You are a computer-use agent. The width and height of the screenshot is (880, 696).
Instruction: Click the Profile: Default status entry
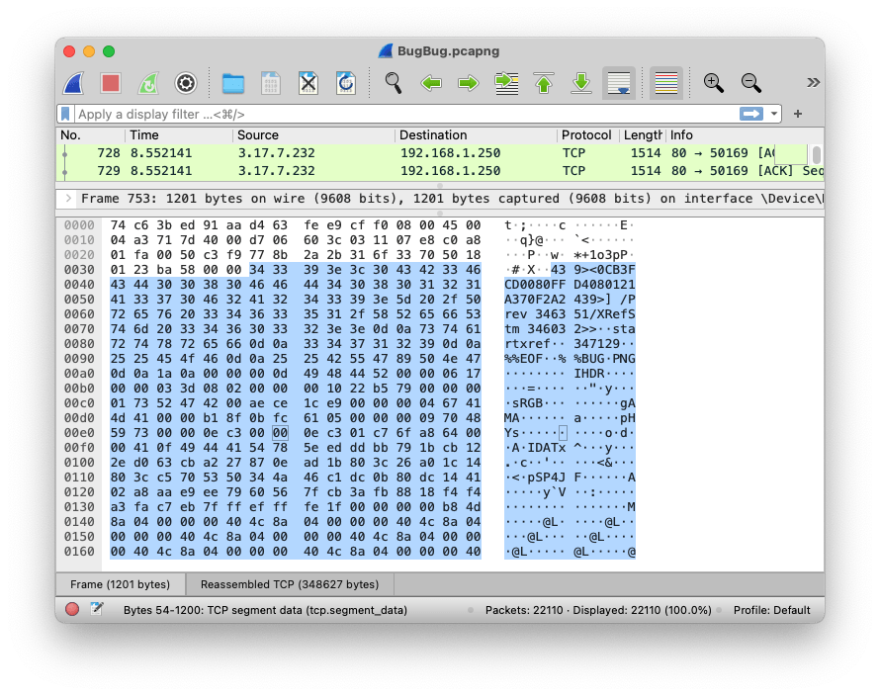(771, 610)
